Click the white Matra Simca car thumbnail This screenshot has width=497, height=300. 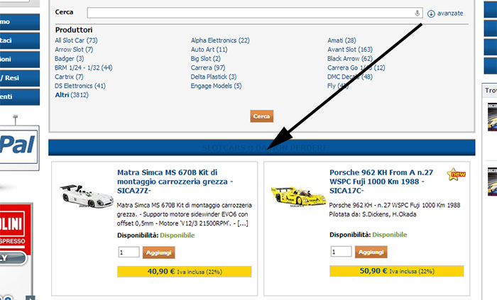(86, 196)
